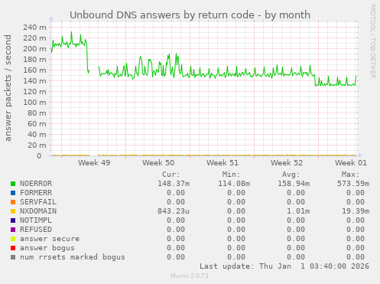The width and height of the screenshot is (380, 284).
Task: Select the REFUSED legend label
Action: (36, 230)
